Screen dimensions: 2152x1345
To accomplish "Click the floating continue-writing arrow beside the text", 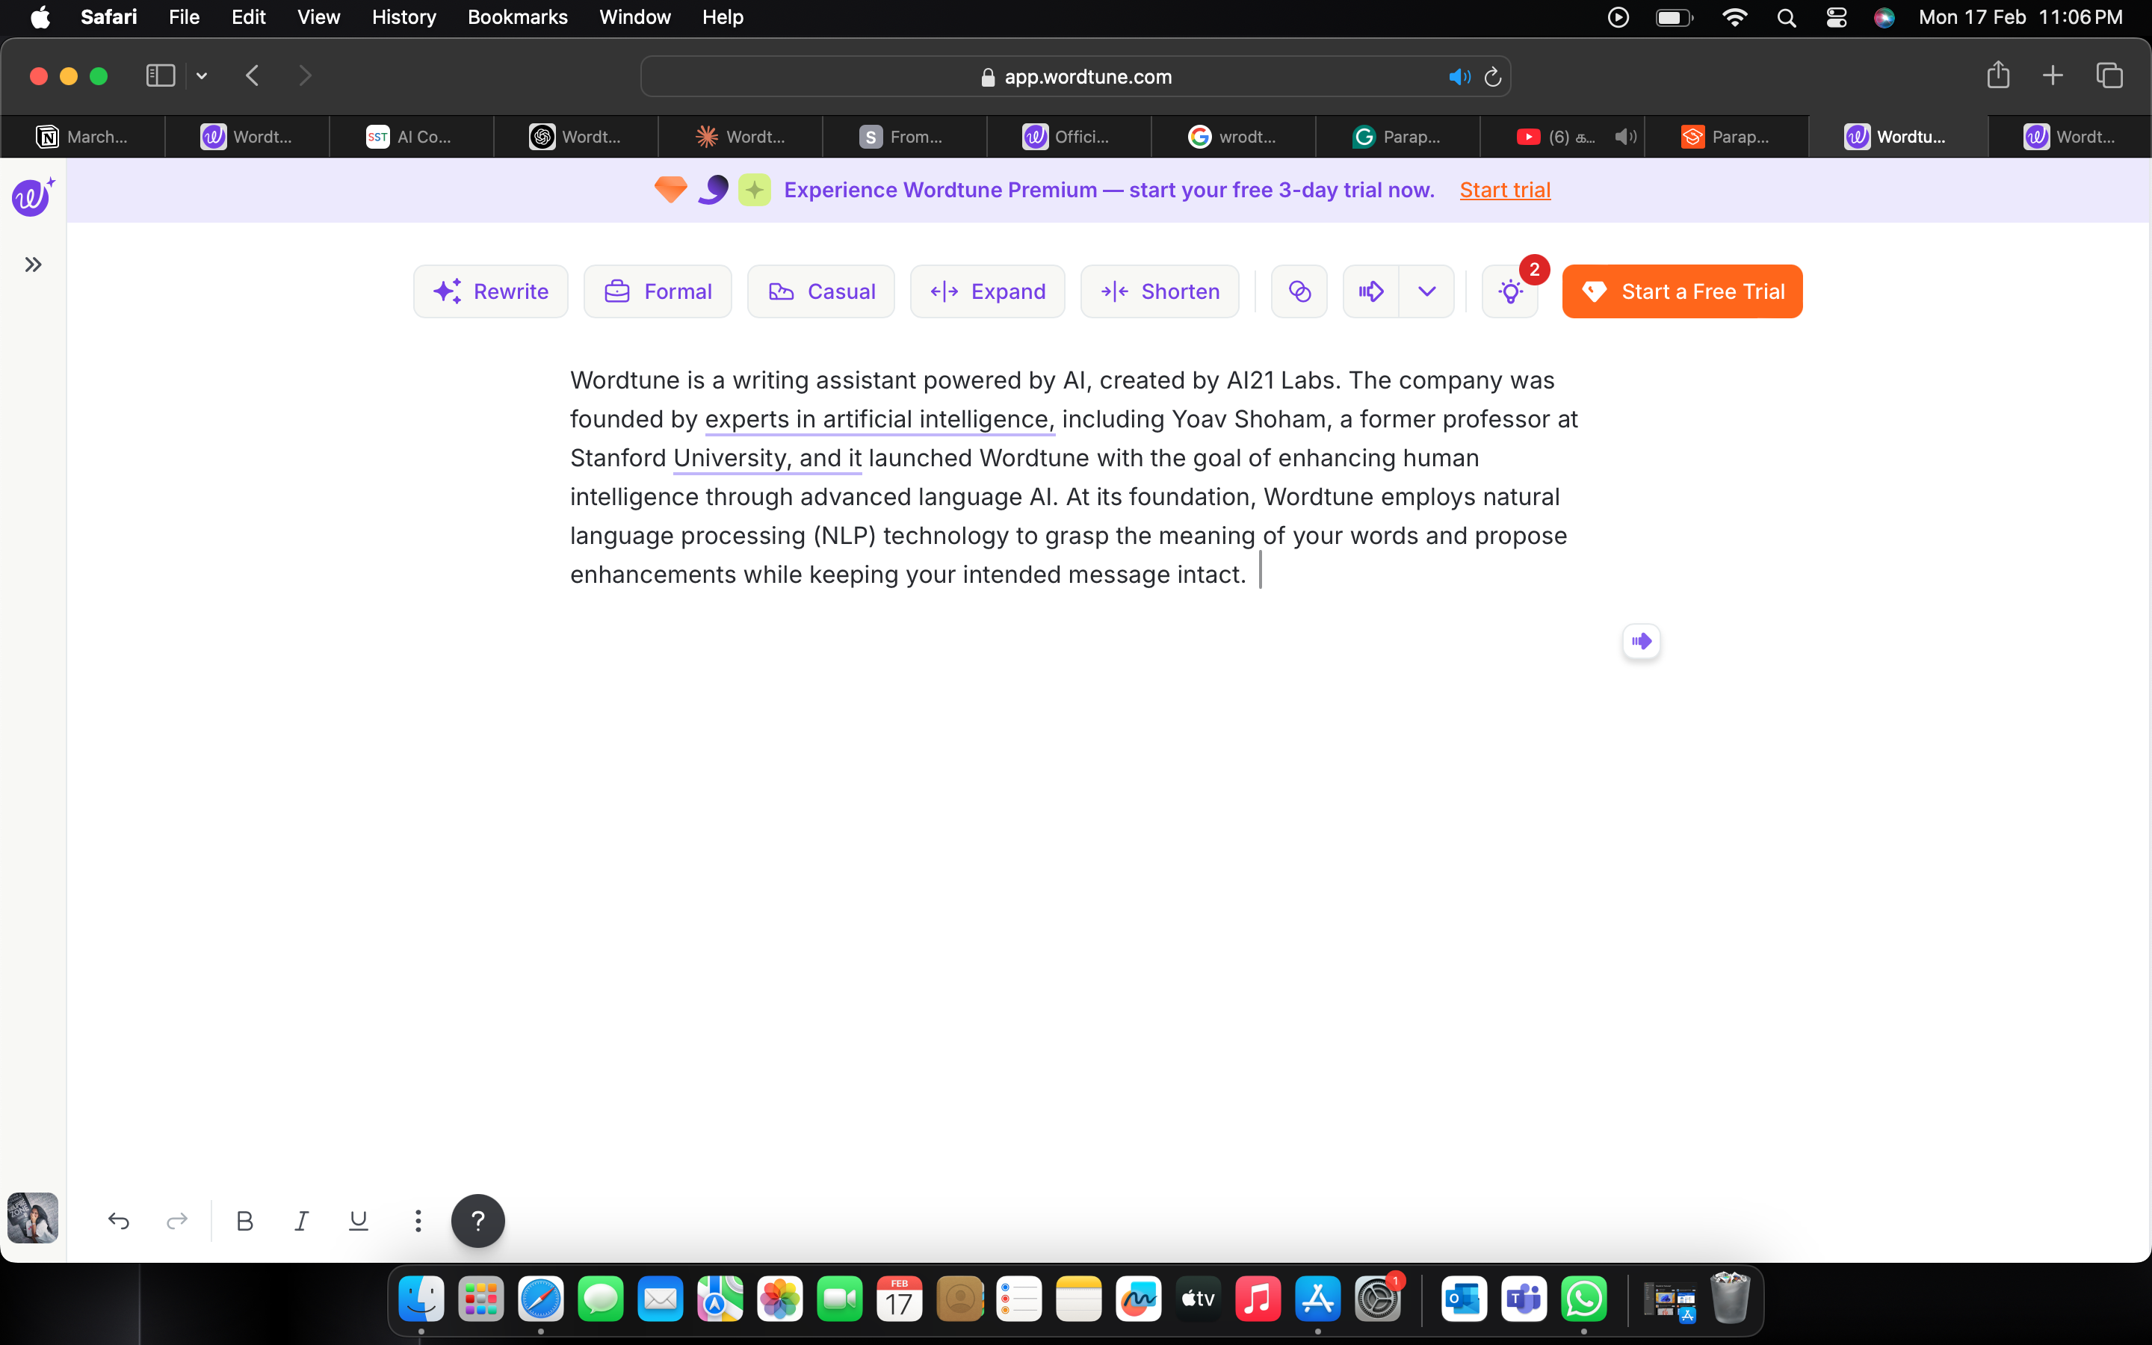I will (1642, 640).
